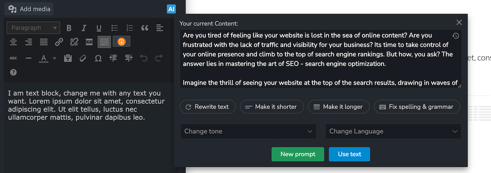
Task: Click the eraser clear formatting icon
Action: tap(83, 58)
